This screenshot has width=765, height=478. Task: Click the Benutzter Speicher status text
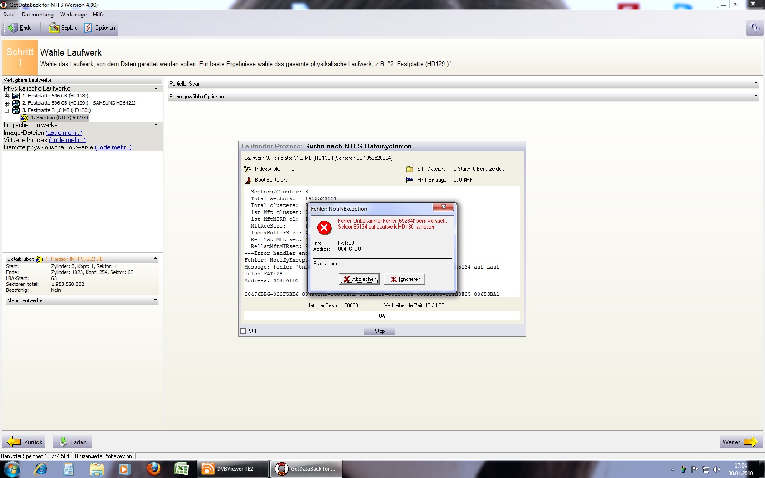[x=35, y=456]
